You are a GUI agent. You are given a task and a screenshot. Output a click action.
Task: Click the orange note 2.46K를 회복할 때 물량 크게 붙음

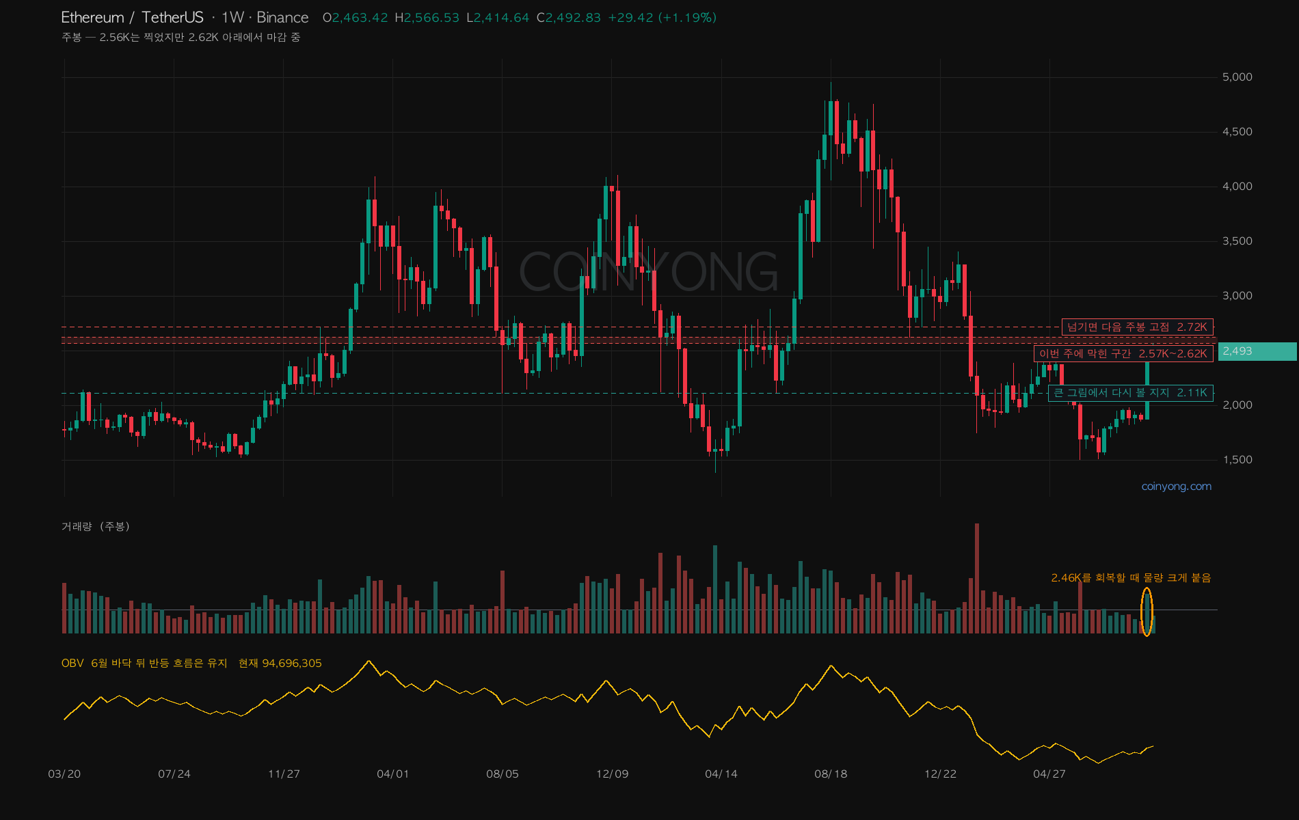1131,578
